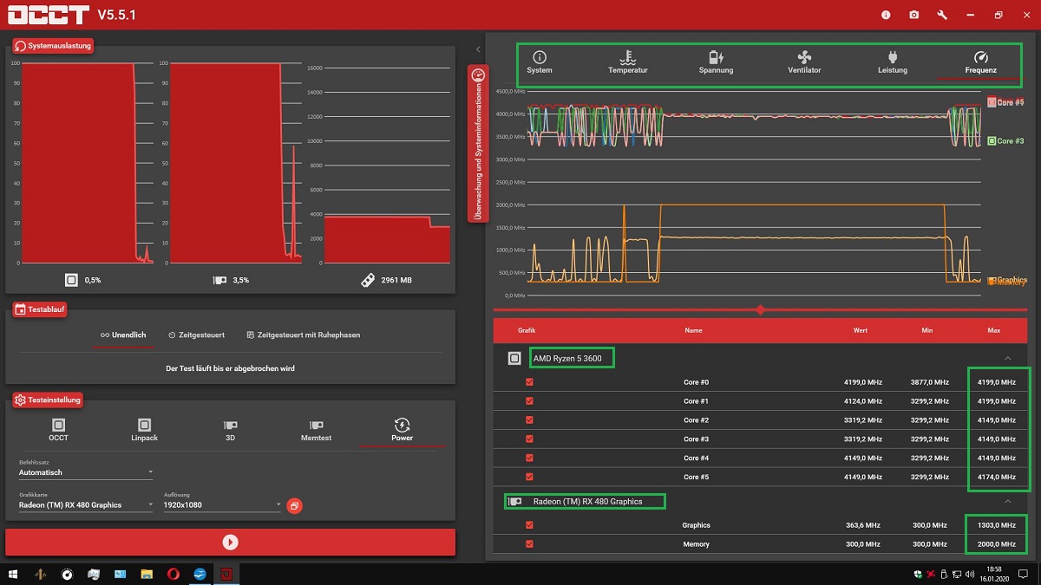Uncheck the Core #0 graph checkbox
The image size is (1041, 585).
click(529, 382)
